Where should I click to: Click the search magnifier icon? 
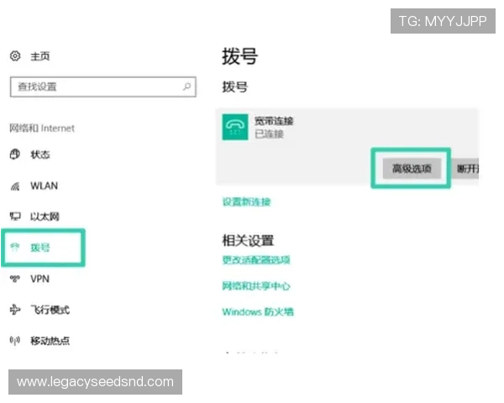186,86
